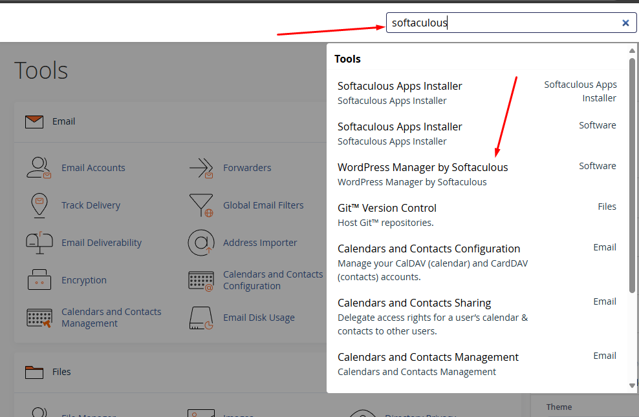Open the Calendars and Contacts Configuration link

(x=272, y=280)
